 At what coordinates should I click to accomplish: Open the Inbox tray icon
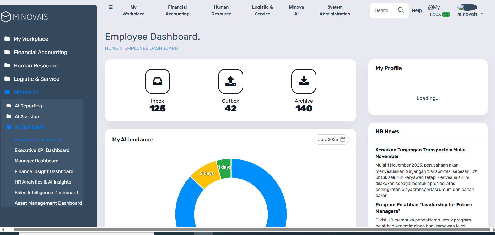point(157,81)
